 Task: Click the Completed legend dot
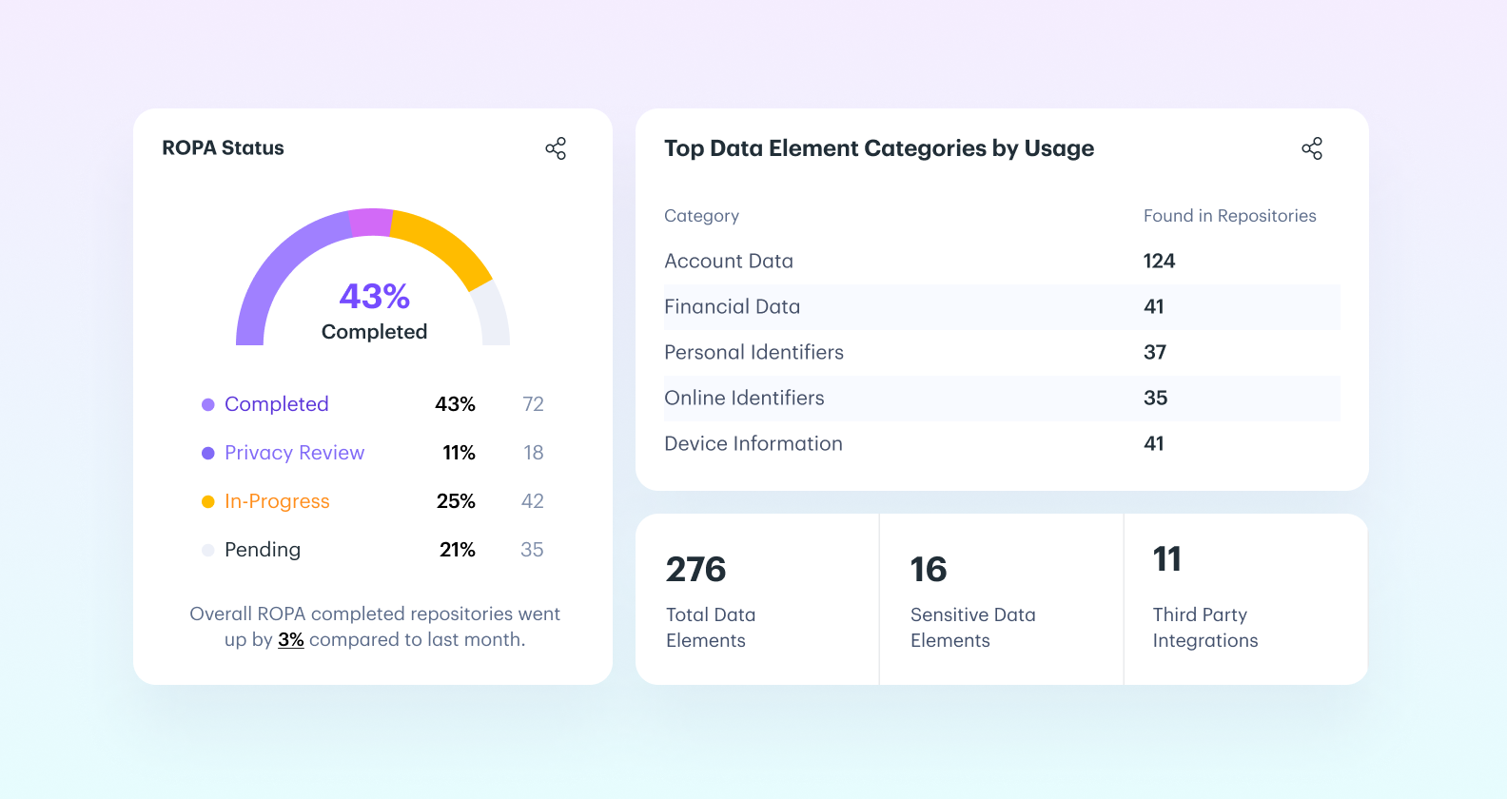pos(208,404)
